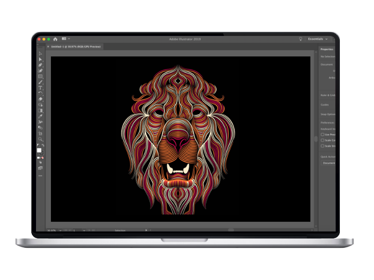
Task: Open Arrange Documents icon
Action: click(x=64, y=39)
